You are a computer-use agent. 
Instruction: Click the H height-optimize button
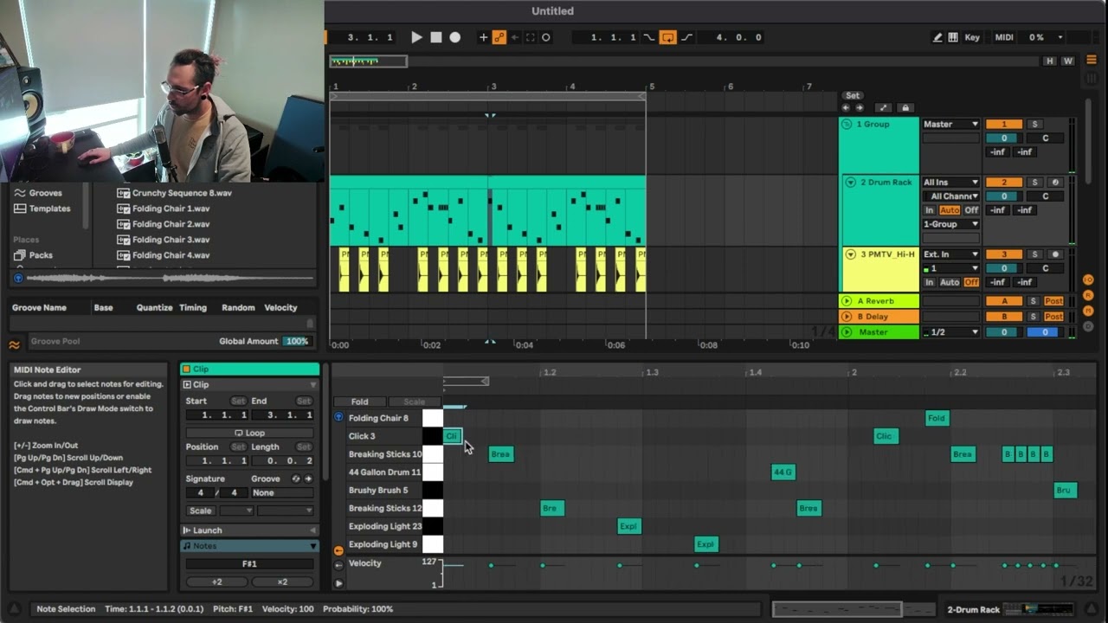[x=1050, y=61]
